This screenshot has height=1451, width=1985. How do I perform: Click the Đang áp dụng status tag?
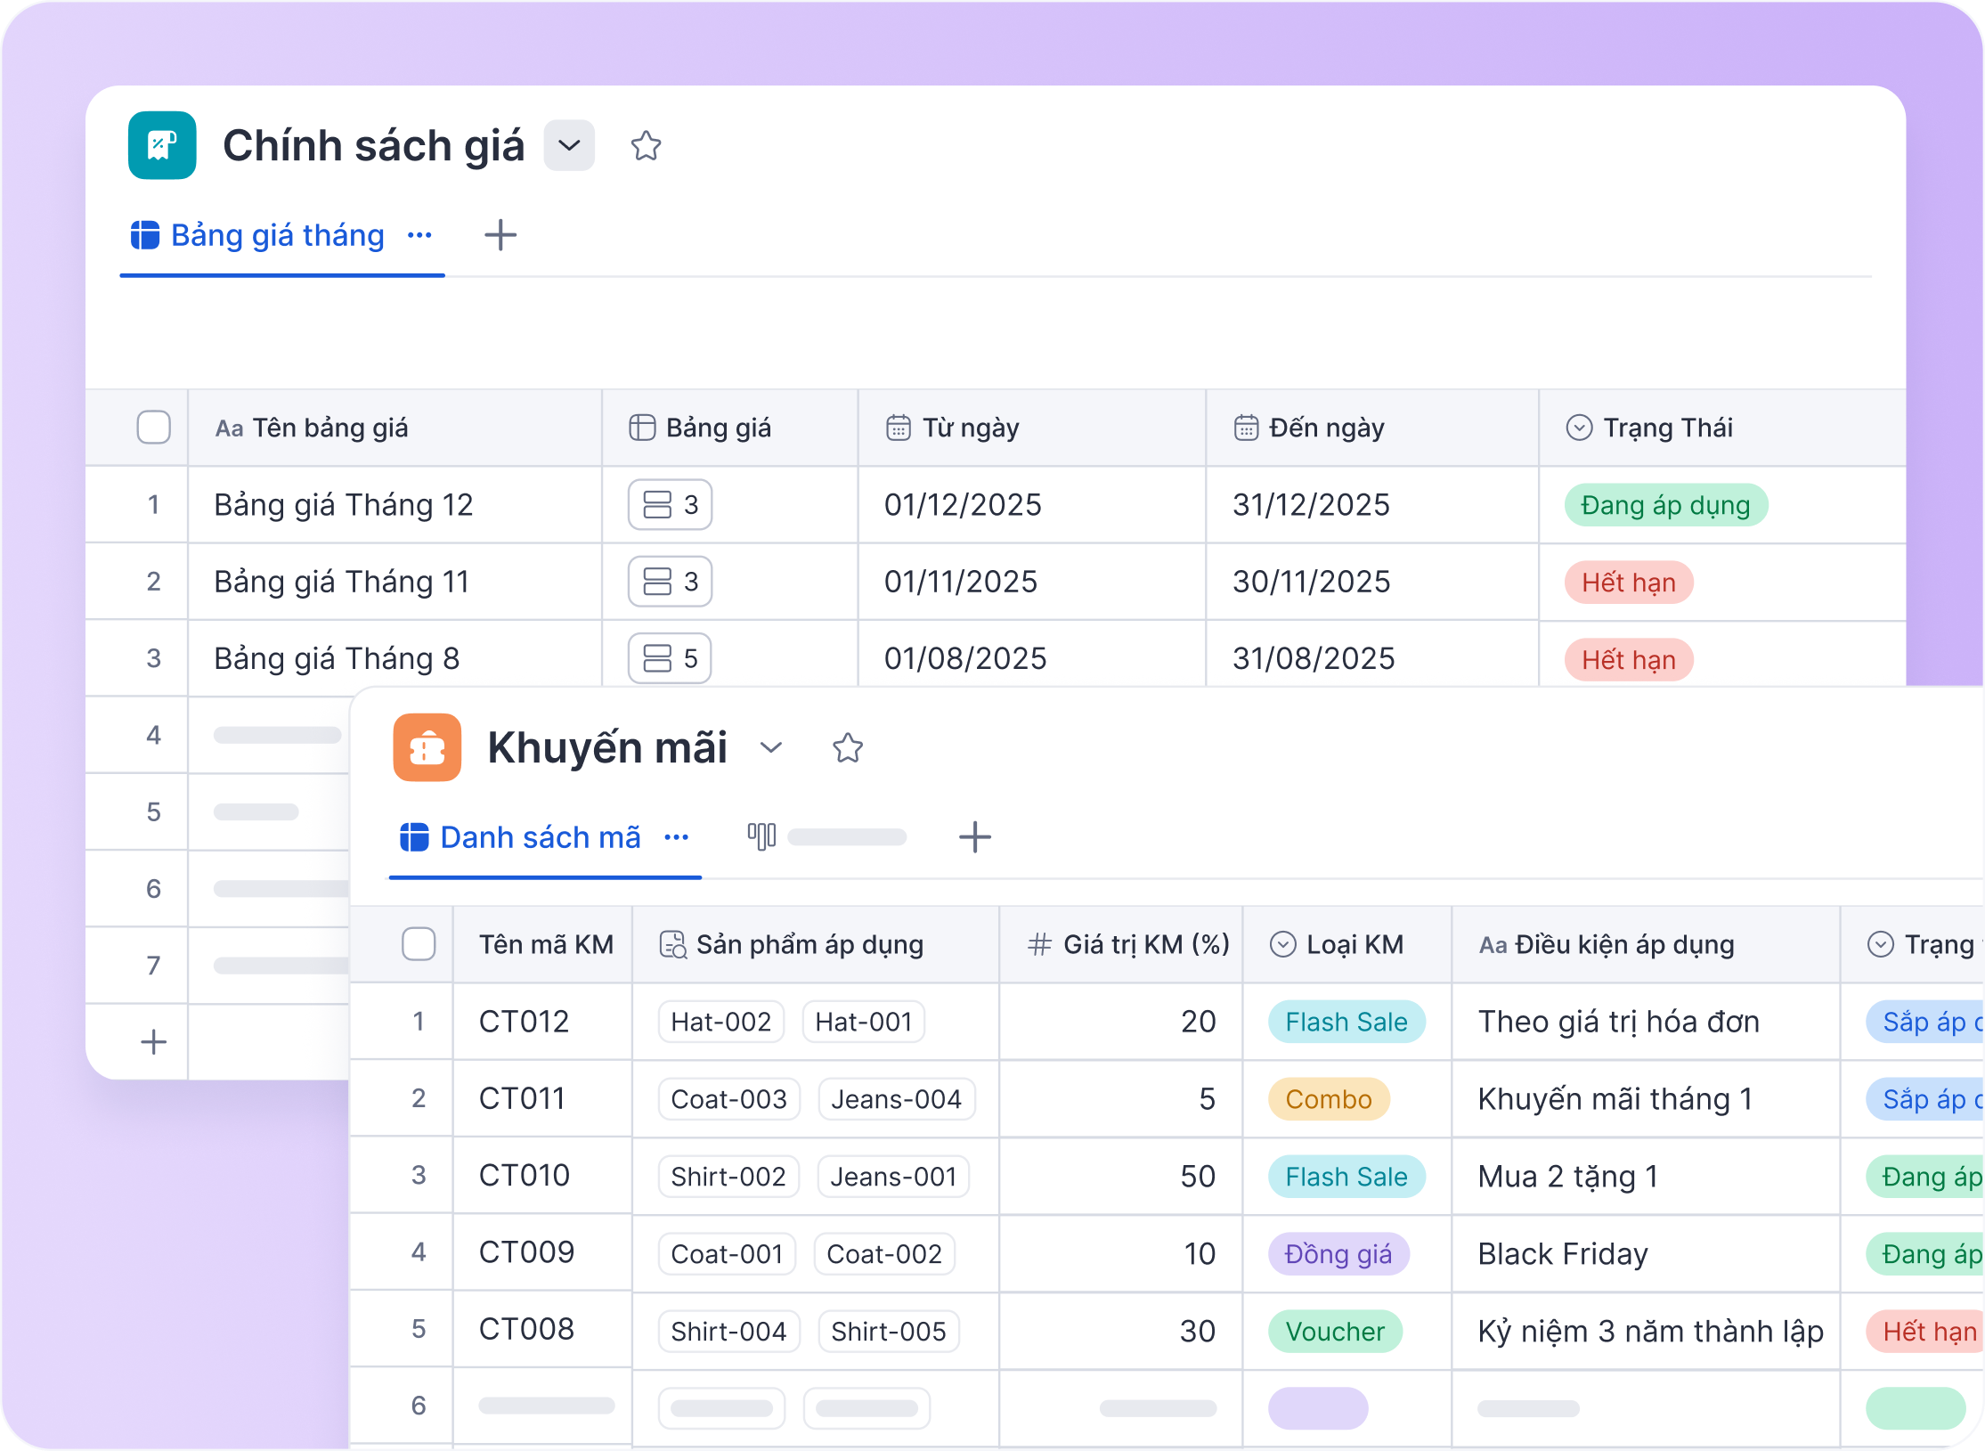coord(1664,505)
